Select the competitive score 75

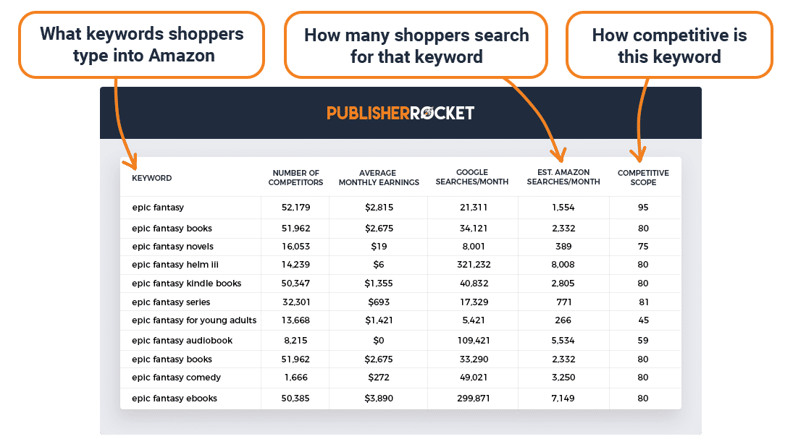click(643, 247)
